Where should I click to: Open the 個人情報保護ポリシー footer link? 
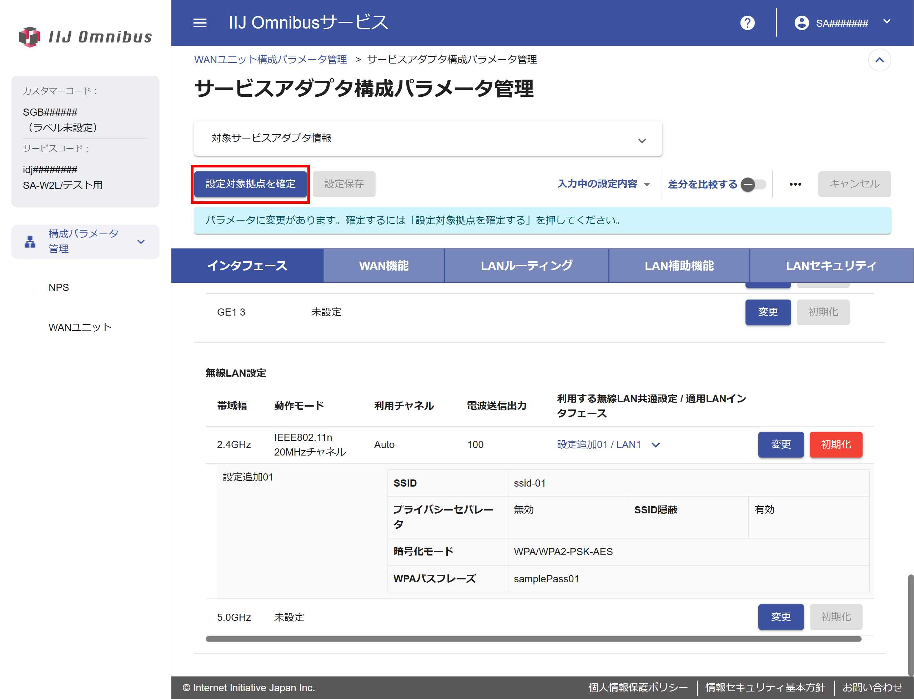click(637, 687)
